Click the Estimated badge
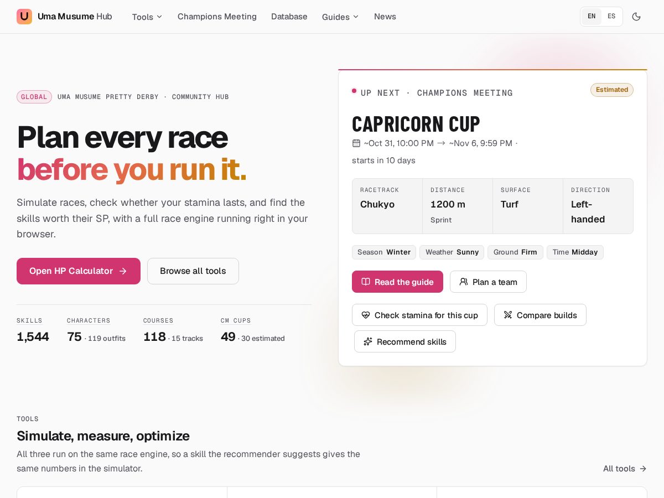The width and height of the screenshot is (664, 498). click(x=612, y=90)
